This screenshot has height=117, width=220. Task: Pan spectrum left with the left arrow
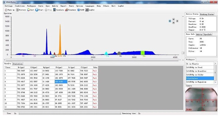(170, 21)
